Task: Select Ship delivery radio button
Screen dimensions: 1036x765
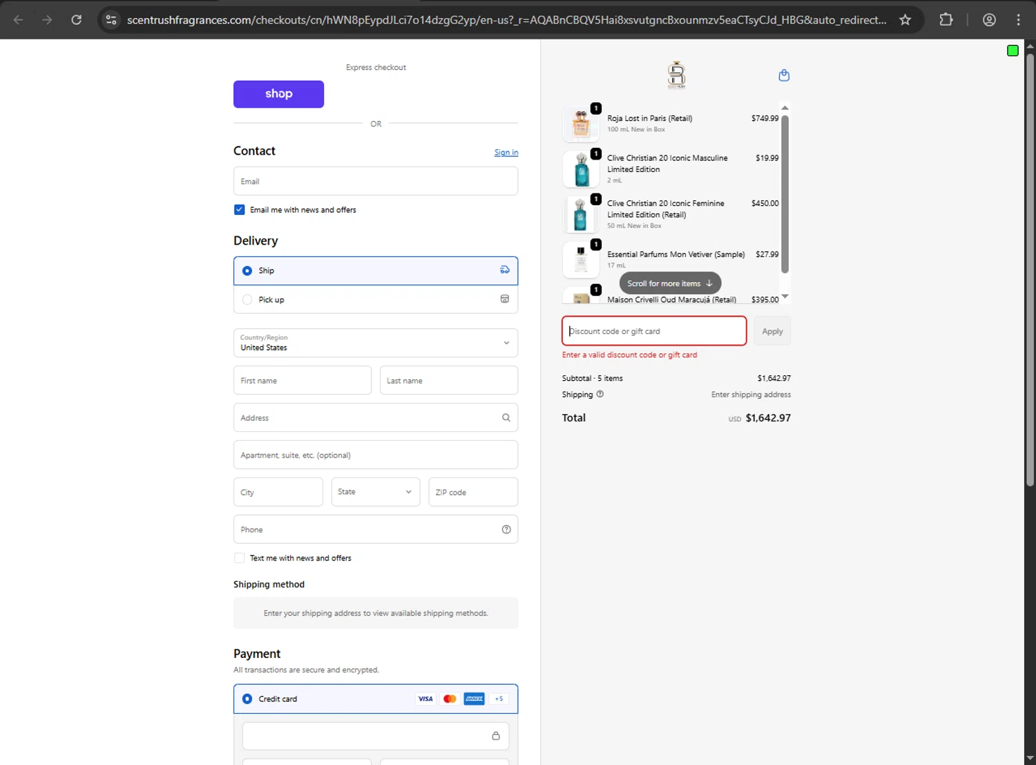Action: click(247, 271)
